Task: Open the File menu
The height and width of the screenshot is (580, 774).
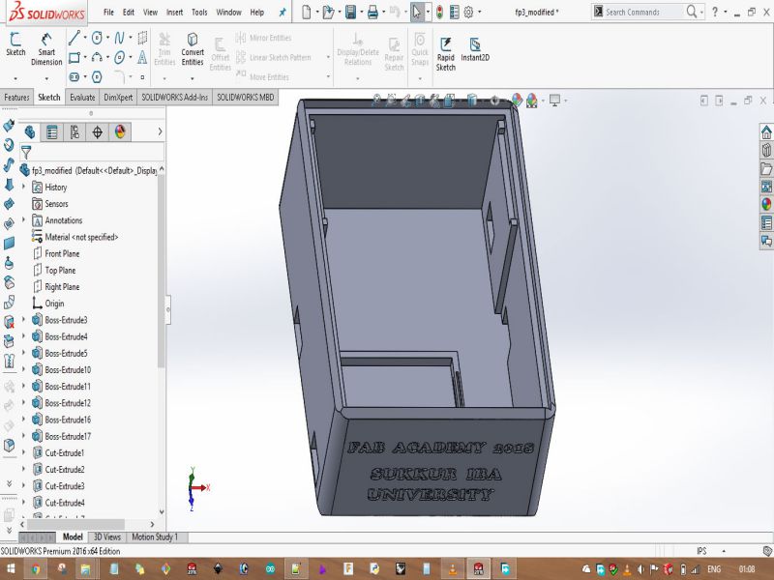Action: (x=108, y=13)
